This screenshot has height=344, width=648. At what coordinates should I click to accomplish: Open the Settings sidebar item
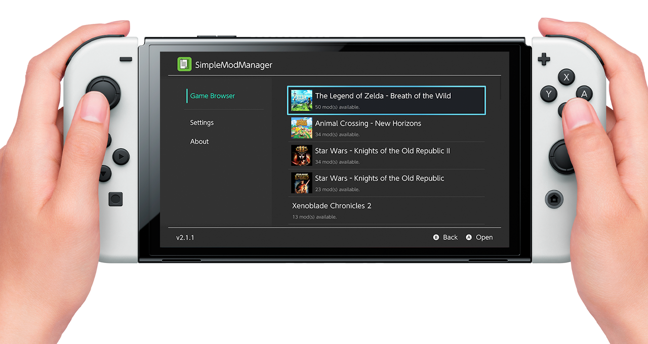(202, 122)
